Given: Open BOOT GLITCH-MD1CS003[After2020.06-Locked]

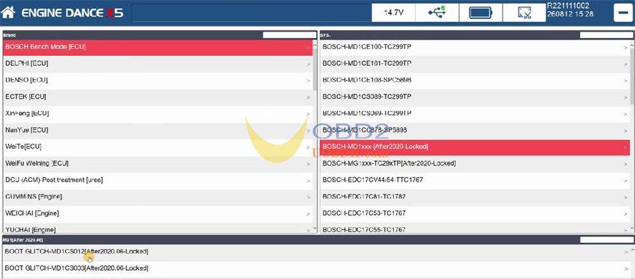Looking at the screenshot, I should (x=316, y=268).
